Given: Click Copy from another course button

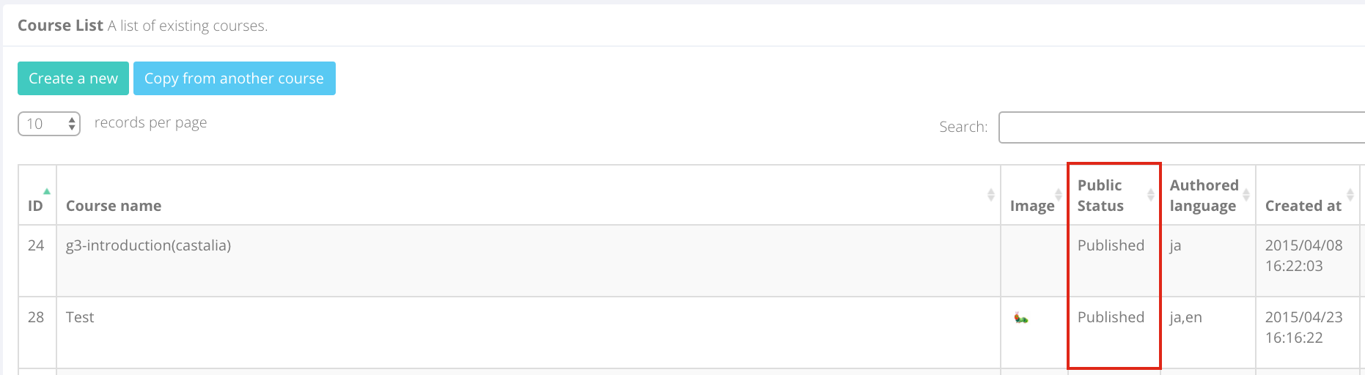Looking at the screenshot, I should click(234, 78).
